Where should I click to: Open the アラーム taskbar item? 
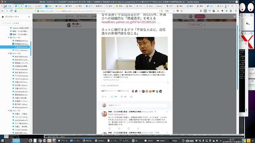[63, 141]
